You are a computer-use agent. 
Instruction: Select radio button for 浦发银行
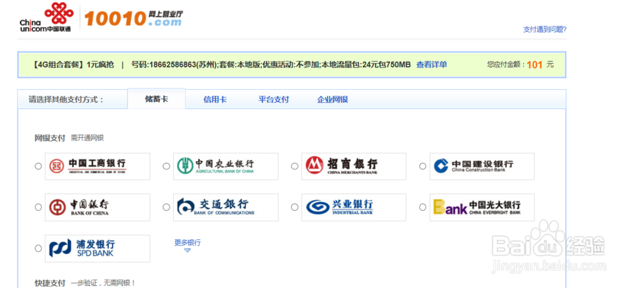click(x=38, y=248)
